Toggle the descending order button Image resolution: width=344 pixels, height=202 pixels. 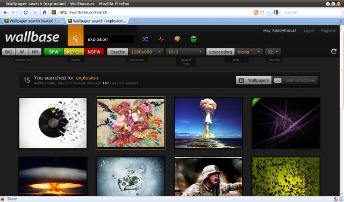coord(220,52)
